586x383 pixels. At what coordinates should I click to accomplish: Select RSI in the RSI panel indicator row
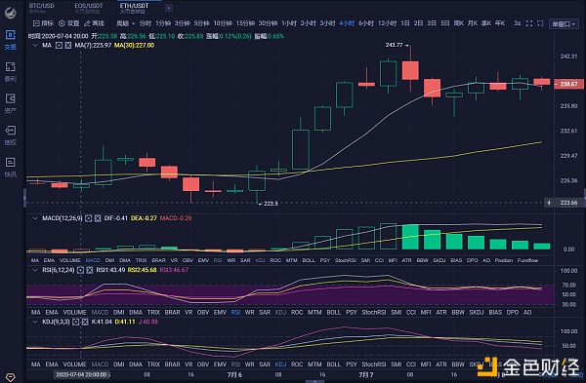tap(235, 312)
